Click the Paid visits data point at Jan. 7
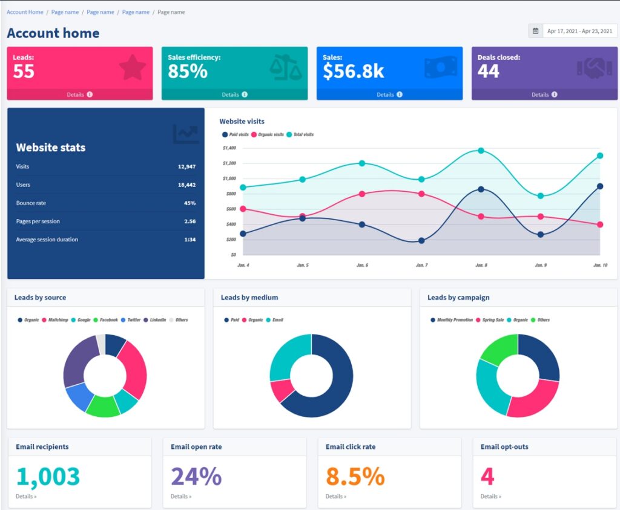 tap(421, 241)
